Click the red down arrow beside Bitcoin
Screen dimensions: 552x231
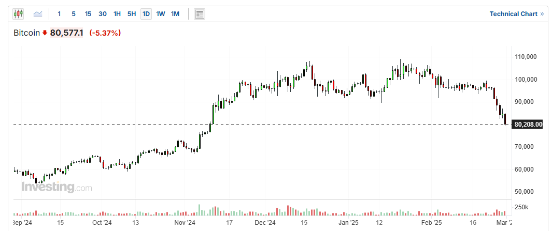tap(45, 33)
